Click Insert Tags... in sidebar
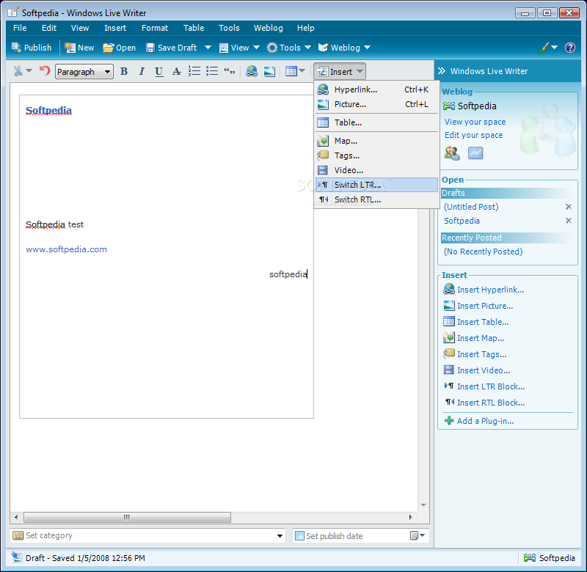Screen dimensions: 587x572 (x=475, y=354)
